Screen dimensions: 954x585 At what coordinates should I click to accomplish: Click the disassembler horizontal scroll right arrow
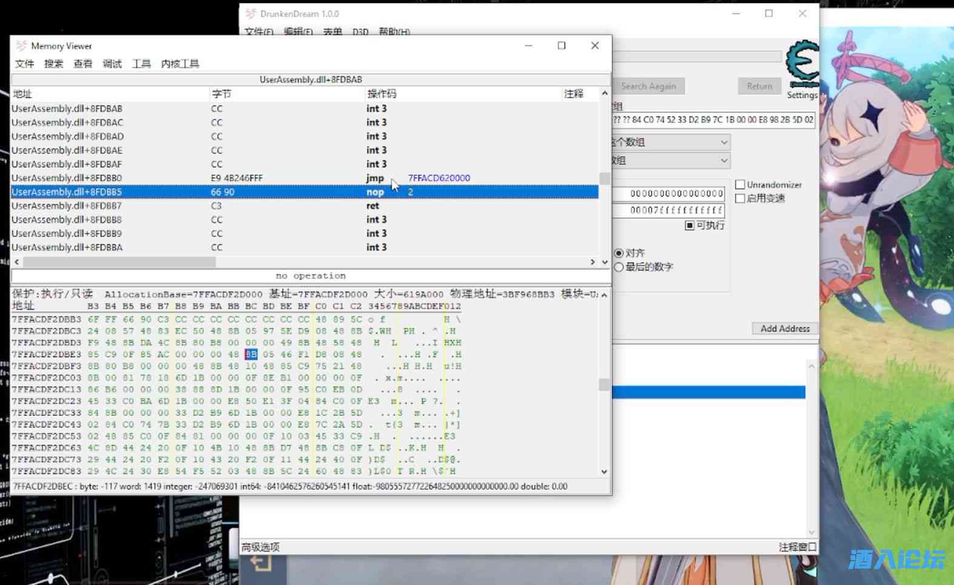click(x=593, y=262)
